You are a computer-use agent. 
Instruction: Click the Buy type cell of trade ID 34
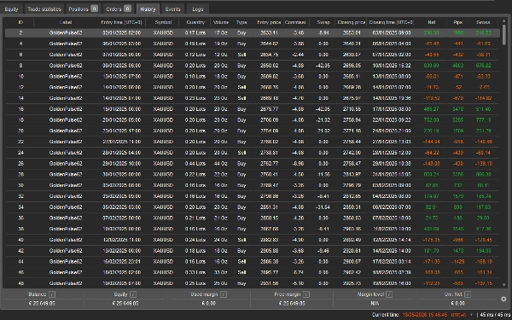click(241, 207)
